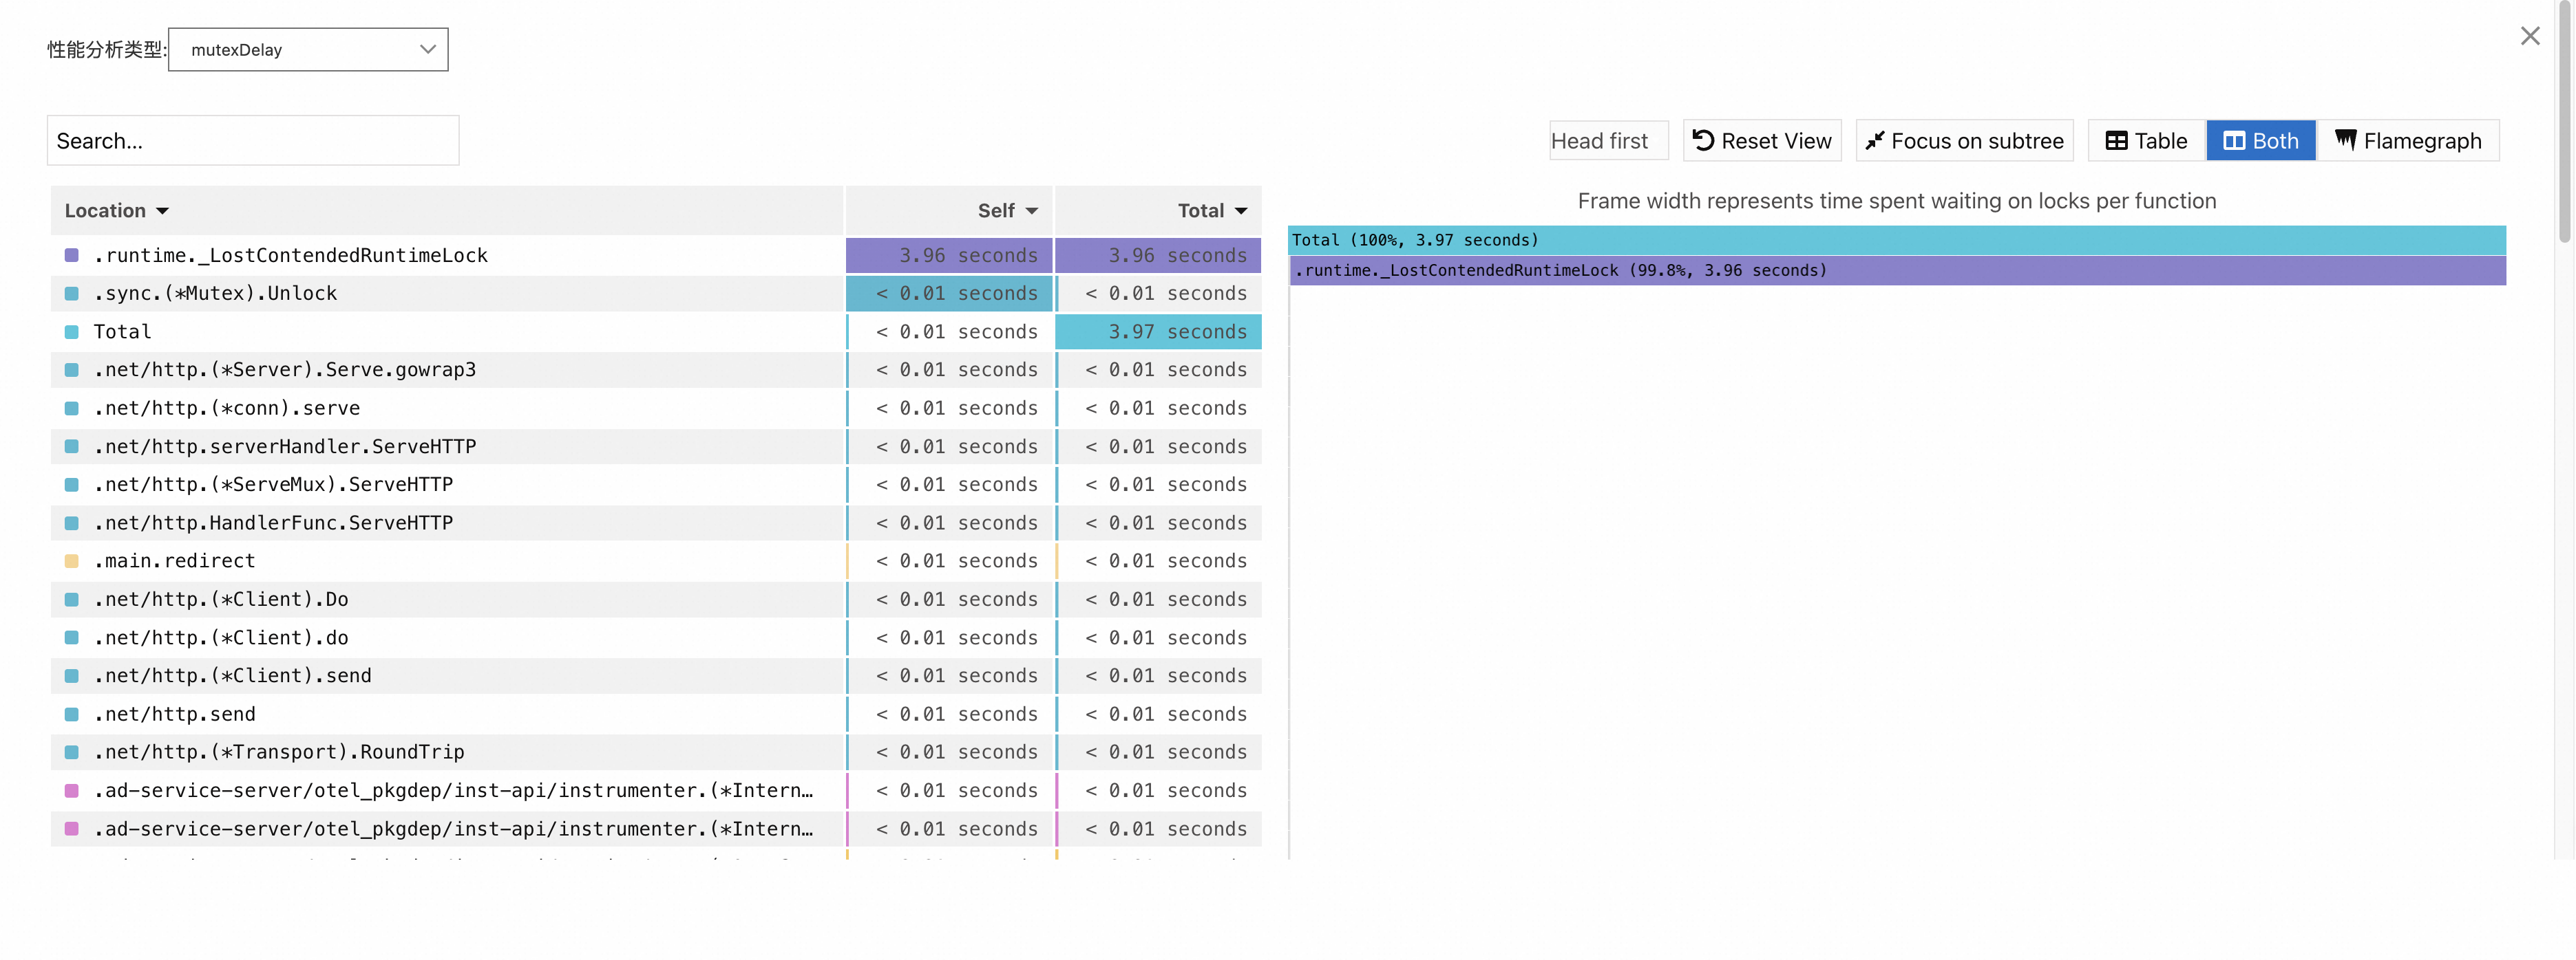
Task: Switch to Table view
Action: tap(2146, 141)
